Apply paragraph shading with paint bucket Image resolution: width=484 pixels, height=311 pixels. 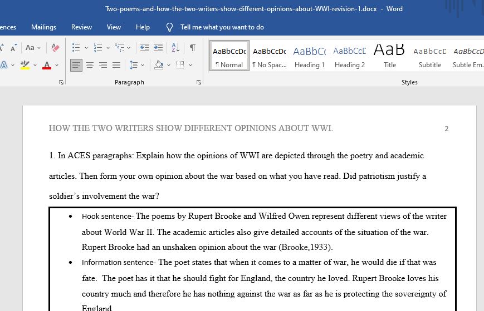click(x=159, y=65)
